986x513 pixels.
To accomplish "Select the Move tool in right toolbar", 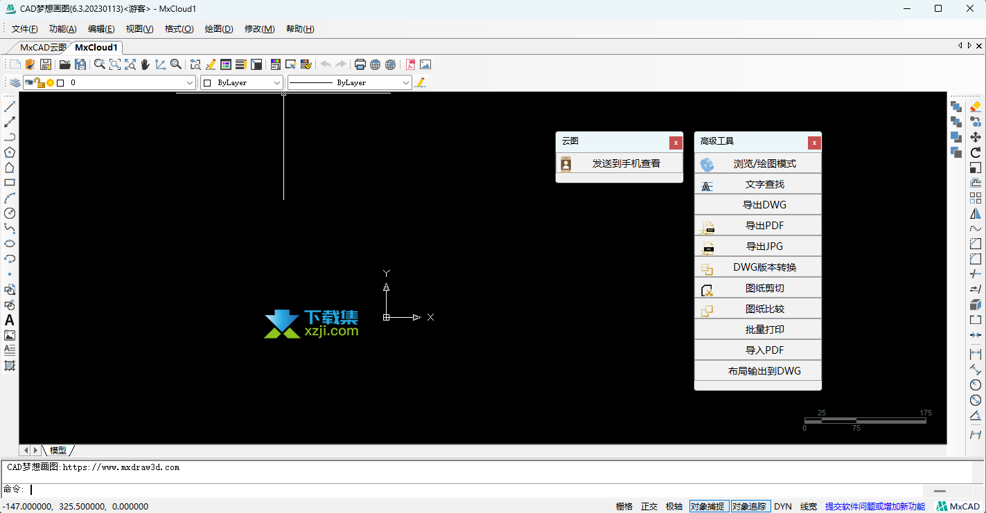I will pos(976,137).
